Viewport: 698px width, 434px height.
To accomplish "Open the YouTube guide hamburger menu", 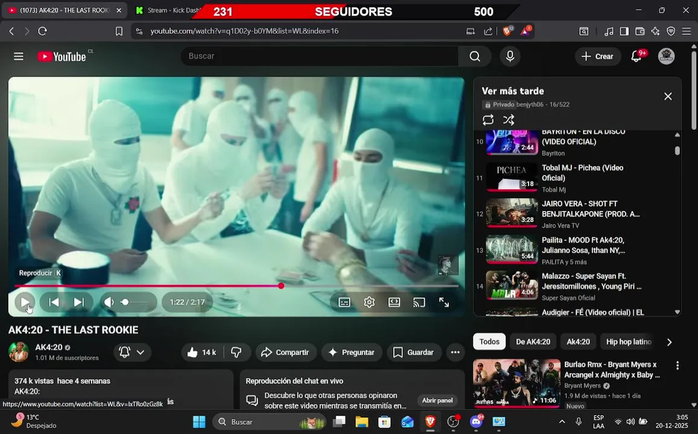I will 18,57.
